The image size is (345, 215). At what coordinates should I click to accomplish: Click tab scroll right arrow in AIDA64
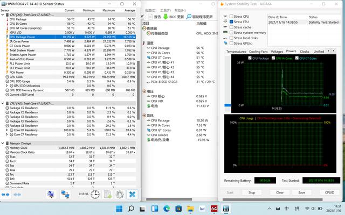334,51
